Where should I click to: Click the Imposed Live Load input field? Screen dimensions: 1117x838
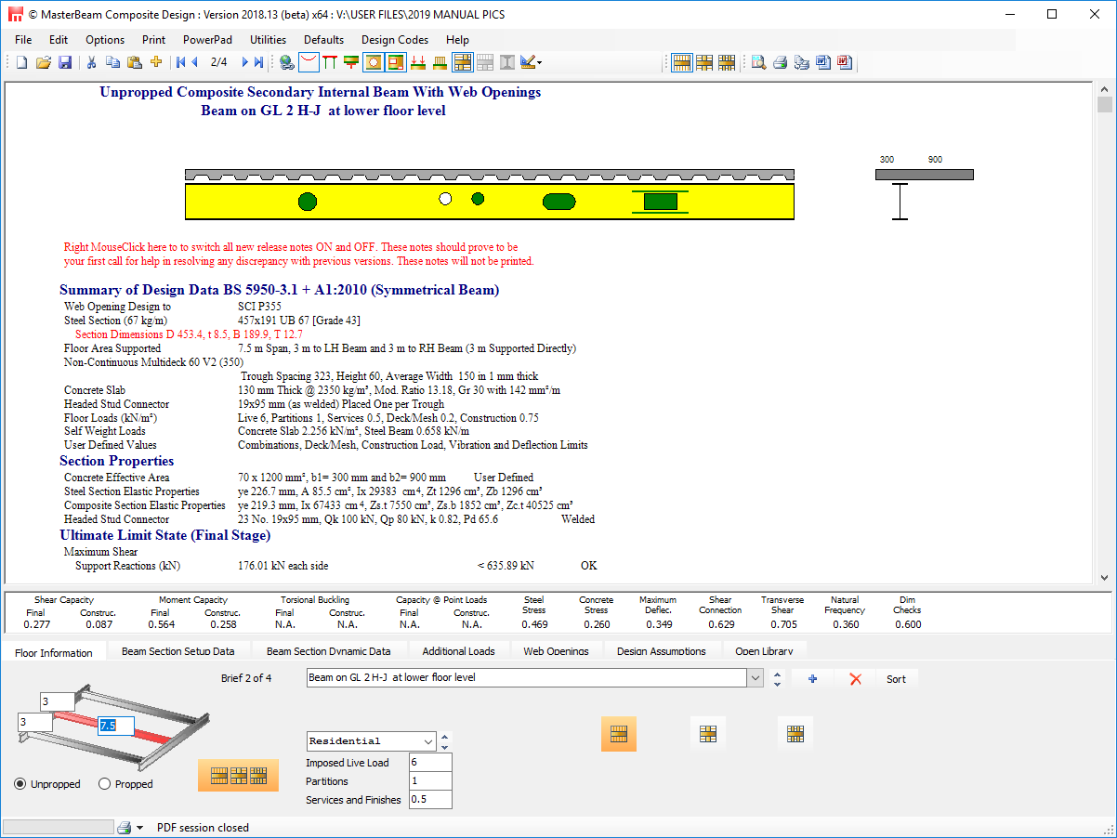tap(429, 763)
